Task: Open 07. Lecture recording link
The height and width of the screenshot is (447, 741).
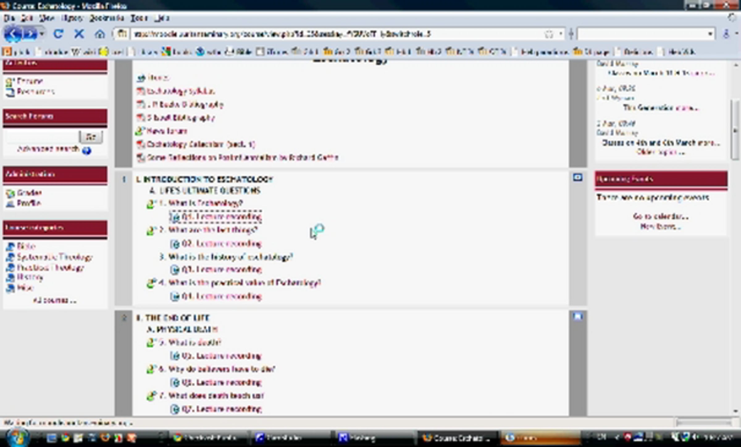Action: tap(222, 409)
